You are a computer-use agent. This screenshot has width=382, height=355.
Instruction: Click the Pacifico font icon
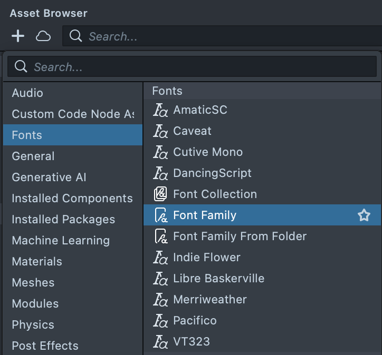(160, 321)
